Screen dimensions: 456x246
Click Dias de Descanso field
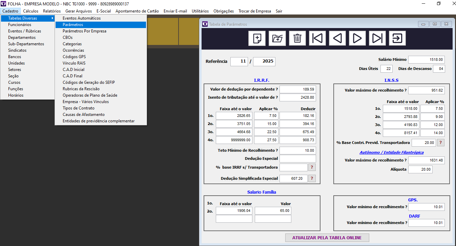[x=439, y=69]
